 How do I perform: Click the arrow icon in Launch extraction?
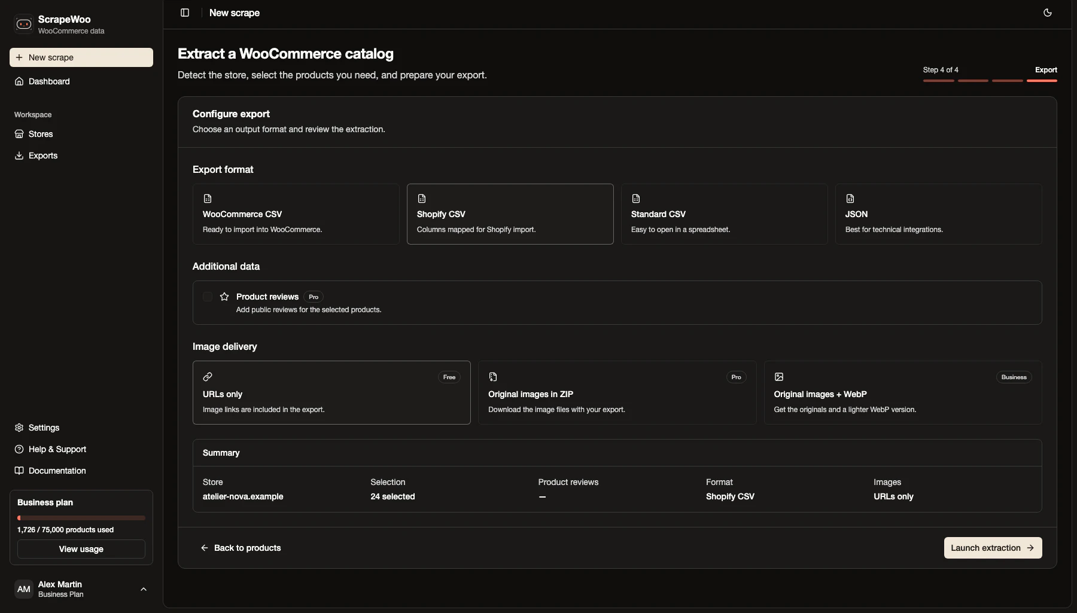(1030, 548)
